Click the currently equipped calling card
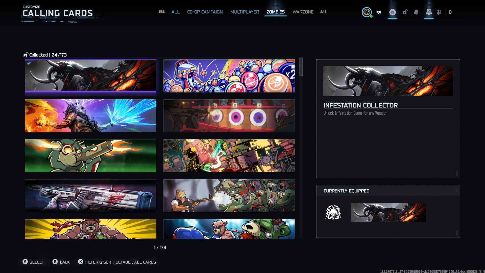This screenshot has width=485, height=273. pyautogui.click(x=388, y=213)
